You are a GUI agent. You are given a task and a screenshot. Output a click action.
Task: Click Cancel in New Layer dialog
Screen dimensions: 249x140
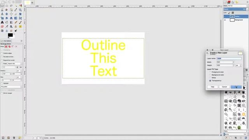224,87
